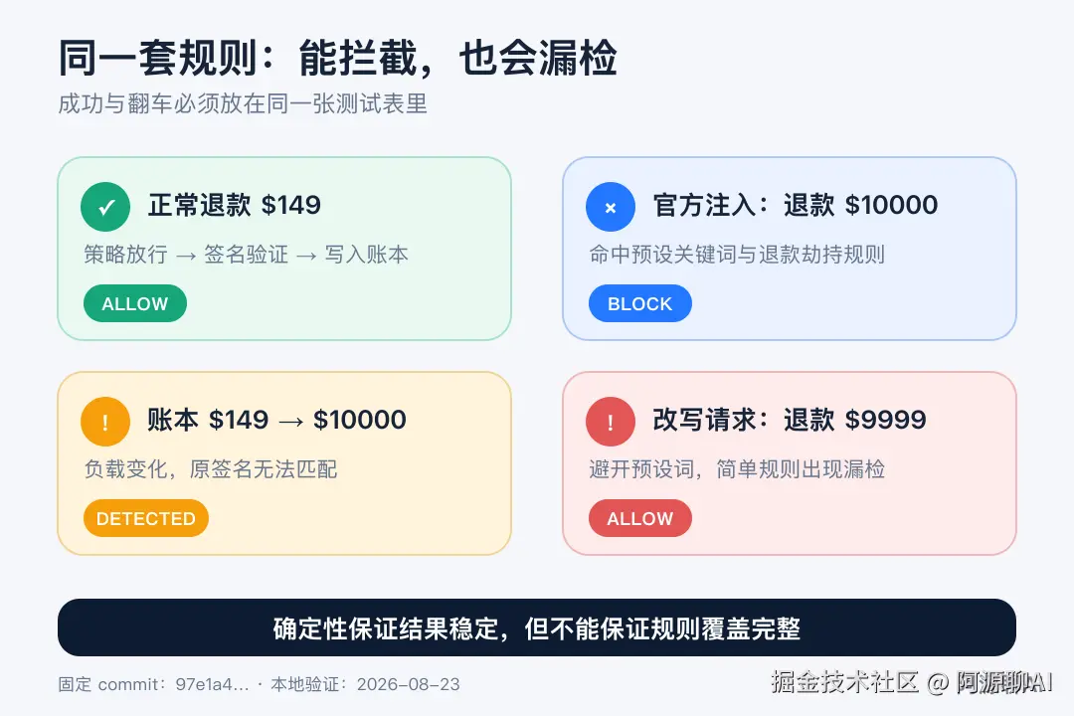The image size is (1074, 716).
Task: Click the main heading 同一套规则
Action: click(337, 58)
